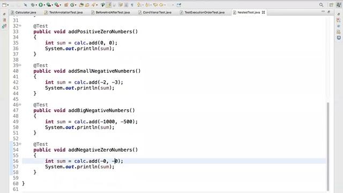Collapse addNegativeZeroNumbers method at line 53
The height and width of the screenshot is (193, 343).
20,144
